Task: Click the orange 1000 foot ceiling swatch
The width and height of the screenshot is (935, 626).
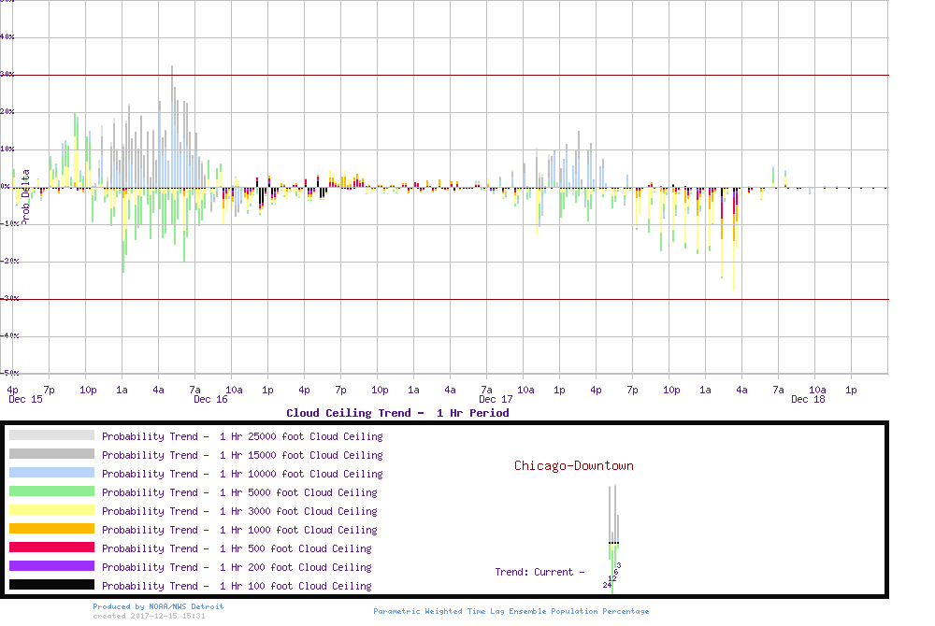Action: (x=51, y=529)
